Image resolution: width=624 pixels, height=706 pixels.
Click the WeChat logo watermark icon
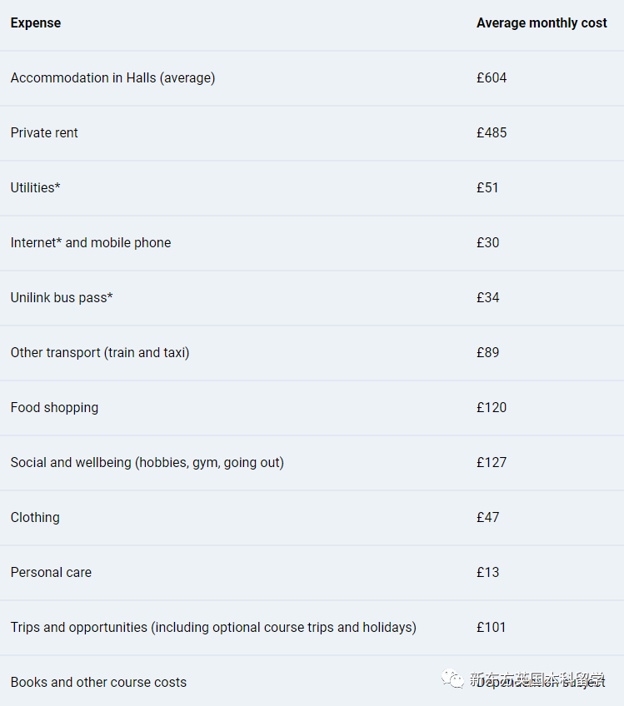coord(452,679)
